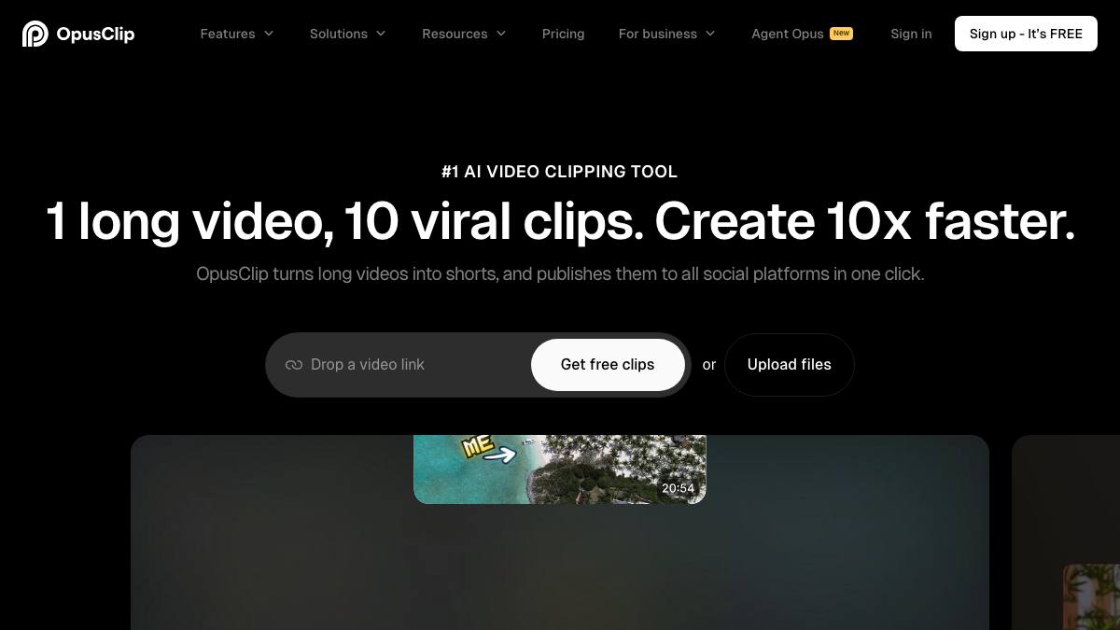
Task: Open the beach video thumbnail
Action: point(560,469)
